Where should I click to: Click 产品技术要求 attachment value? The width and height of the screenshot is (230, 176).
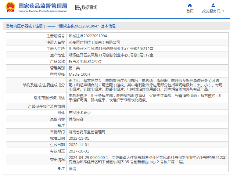[x=80, y=113]
